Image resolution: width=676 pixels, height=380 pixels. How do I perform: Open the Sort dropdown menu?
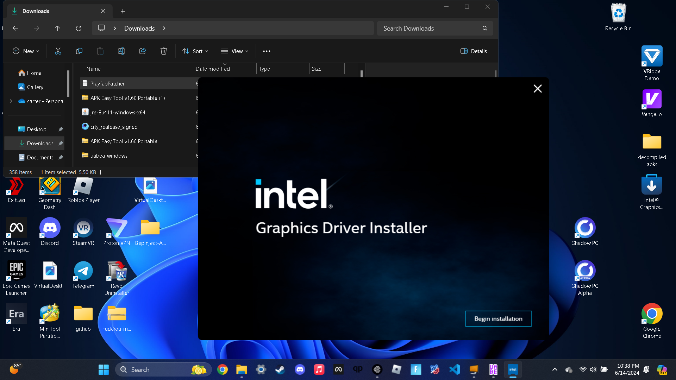(195, 51)
